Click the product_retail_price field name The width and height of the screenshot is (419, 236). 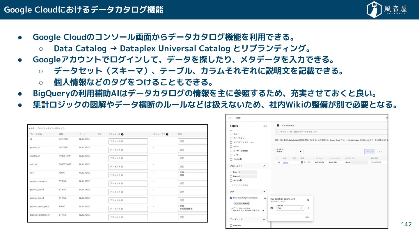point(39,207)
